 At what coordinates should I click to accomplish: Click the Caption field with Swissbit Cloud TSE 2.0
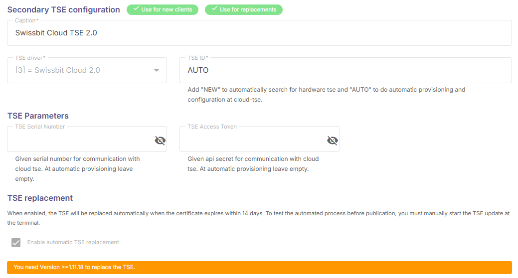tap(259, 33)
